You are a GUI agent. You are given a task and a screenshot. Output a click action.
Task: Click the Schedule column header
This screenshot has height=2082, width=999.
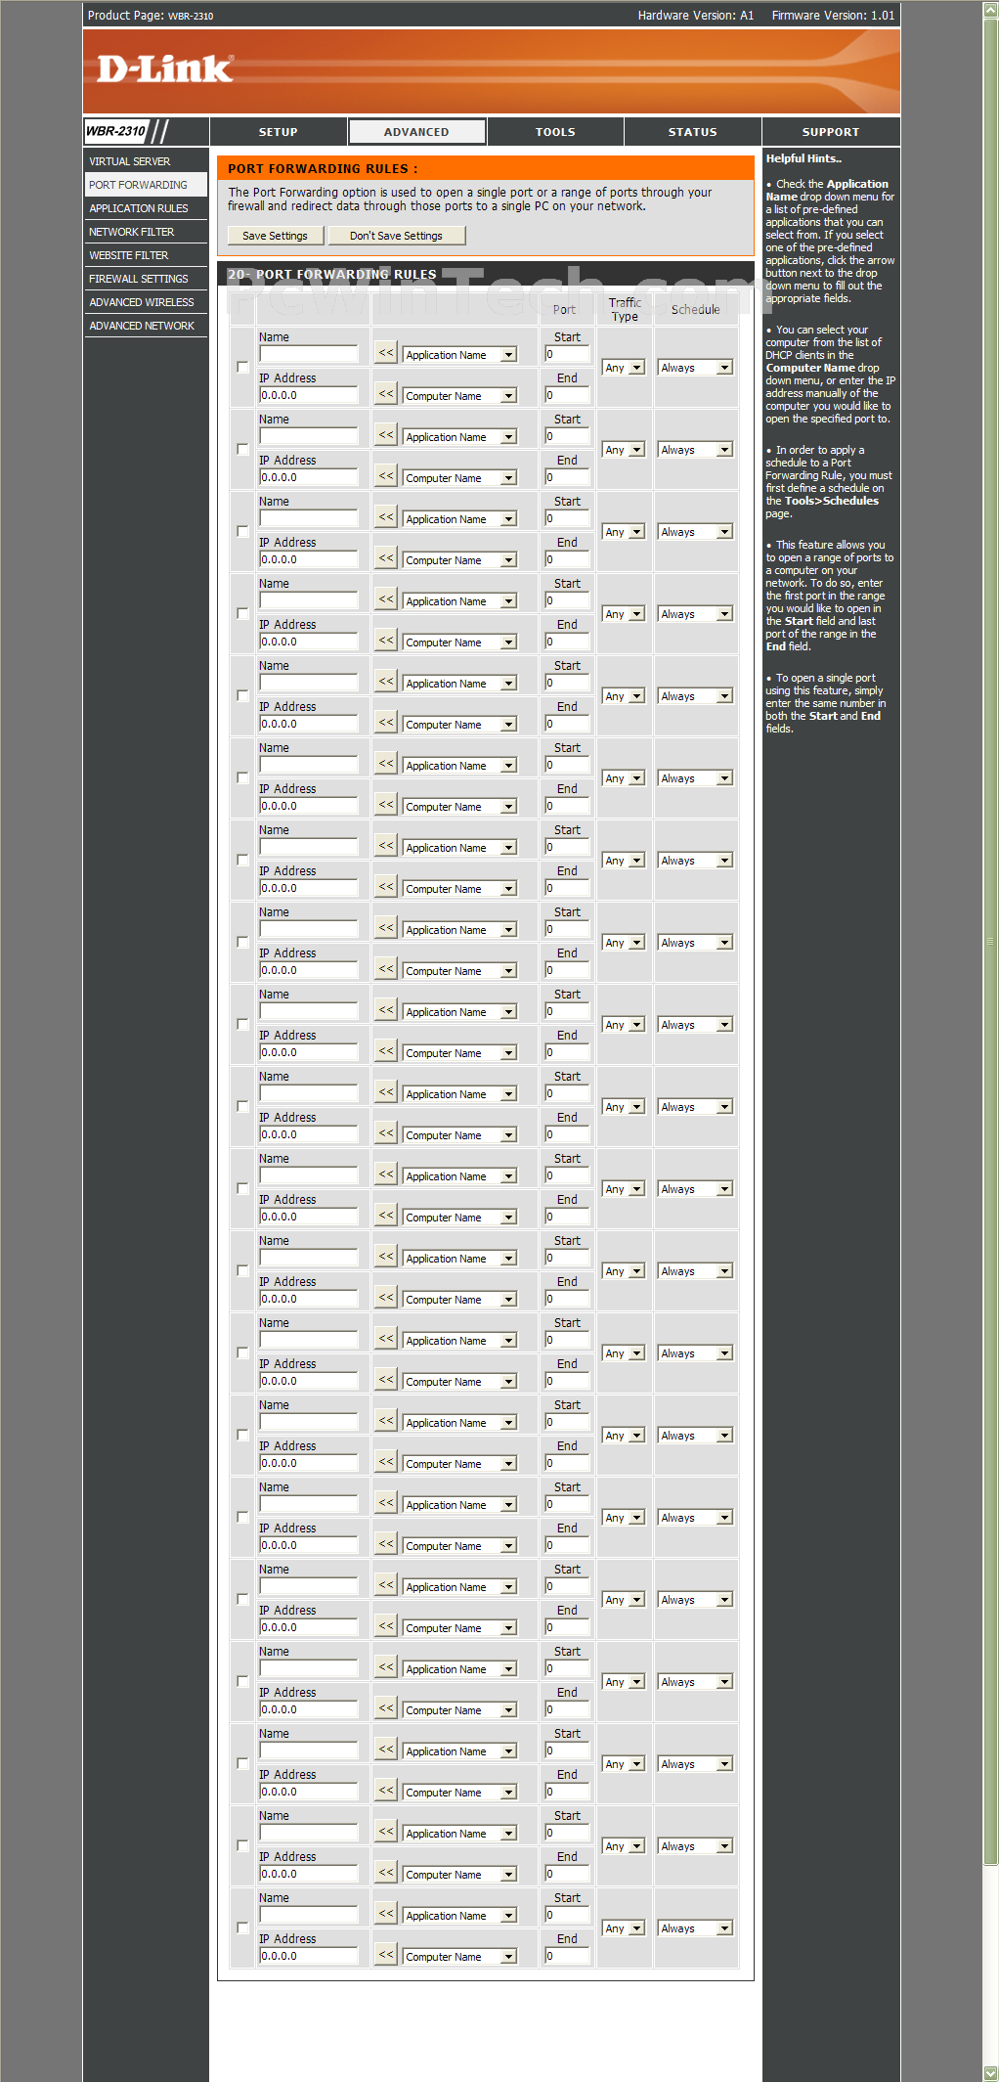(695, 309)
